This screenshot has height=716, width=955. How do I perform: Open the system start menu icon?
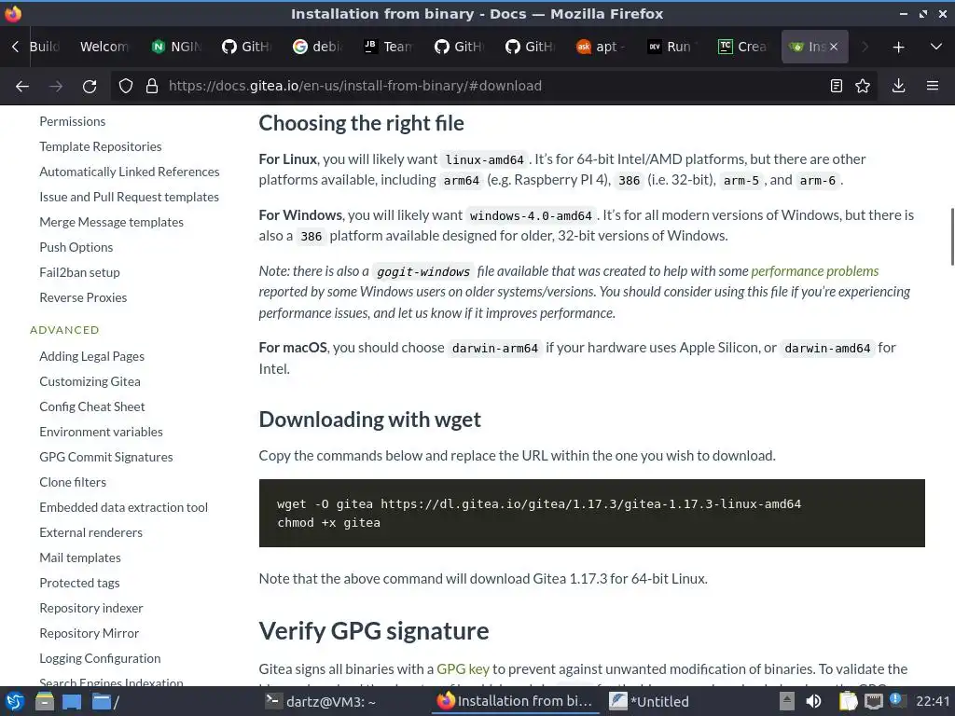tap(14, 701)
